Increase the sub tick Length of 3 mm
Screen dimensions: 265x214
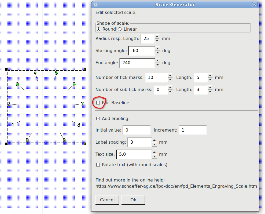(x=210, y=88)
